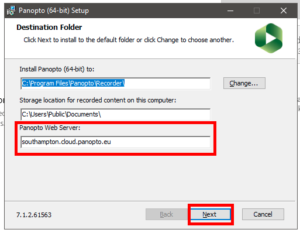Viewport: 300px width, 233px height.
Task: Click the 'Panopto (64-bit) Setup' title text
Action: click(x=54, y=11)
